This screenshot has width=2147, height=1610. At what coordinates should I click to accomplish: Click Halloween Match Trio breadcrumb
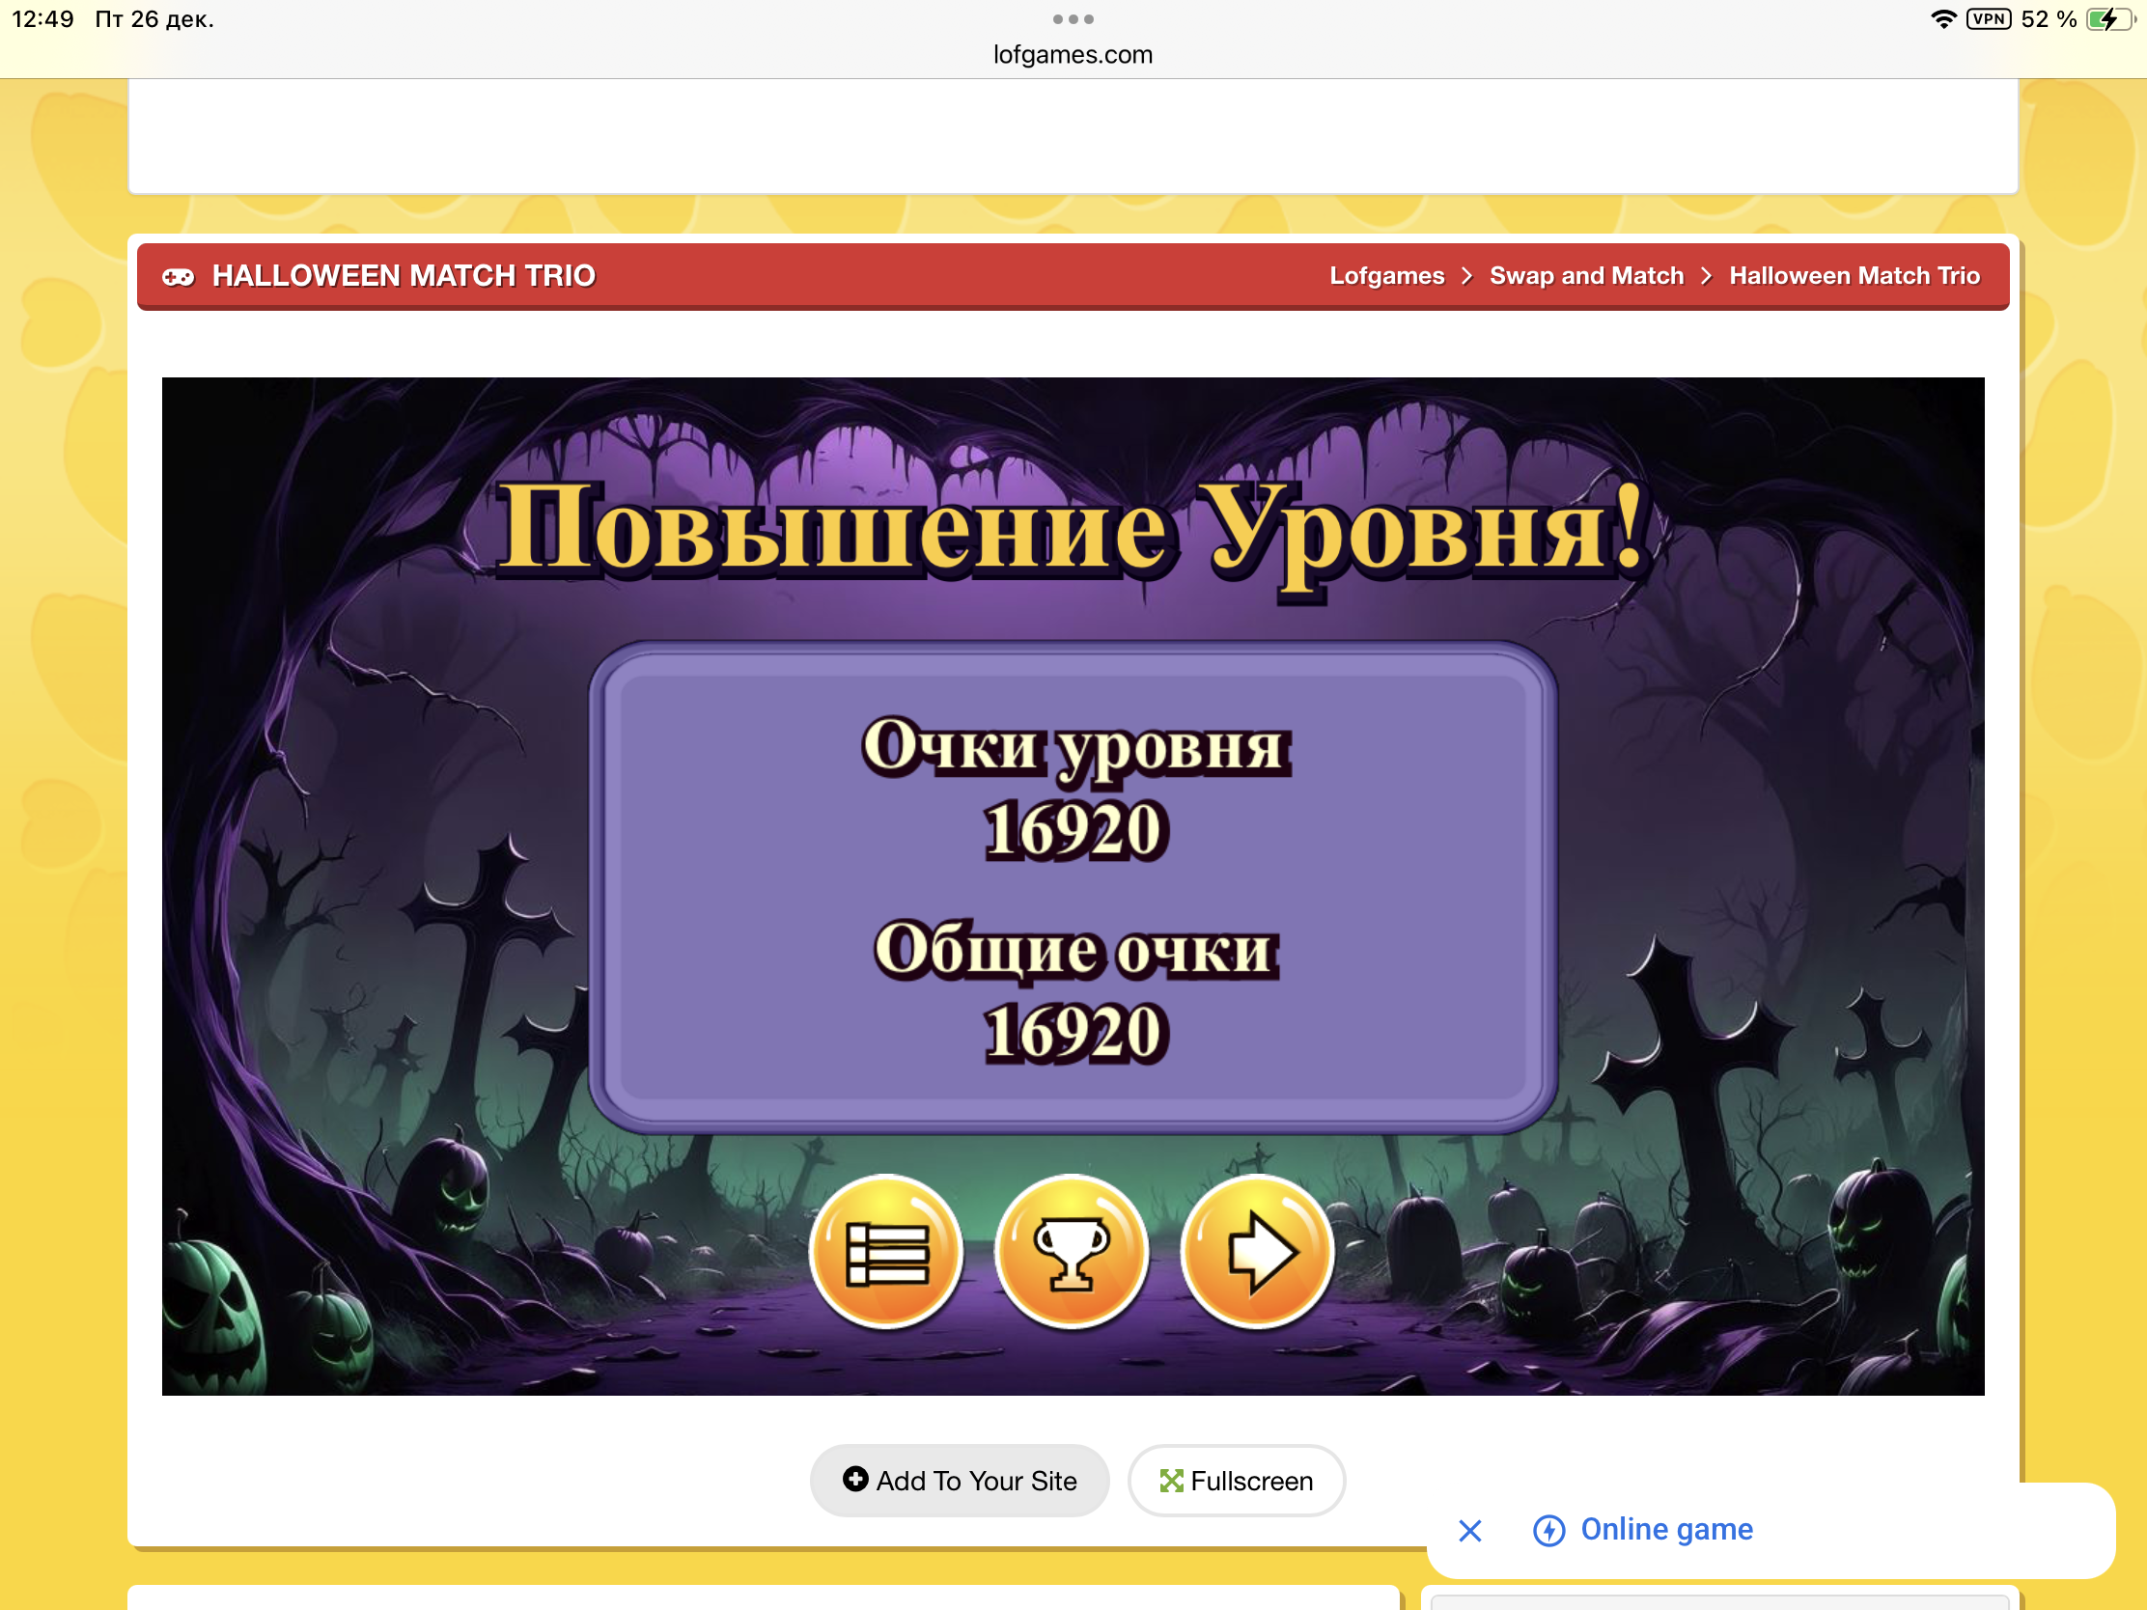(x=1853, y=277)
